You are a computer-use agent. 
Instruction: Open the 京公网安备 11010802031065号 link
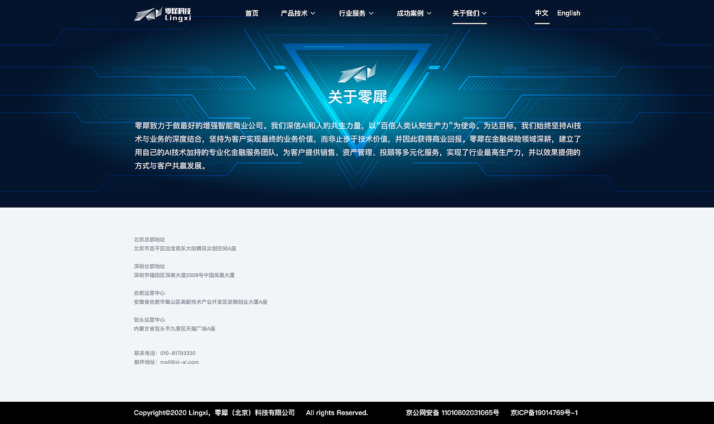pyautogui.click(x=452, y=413)
